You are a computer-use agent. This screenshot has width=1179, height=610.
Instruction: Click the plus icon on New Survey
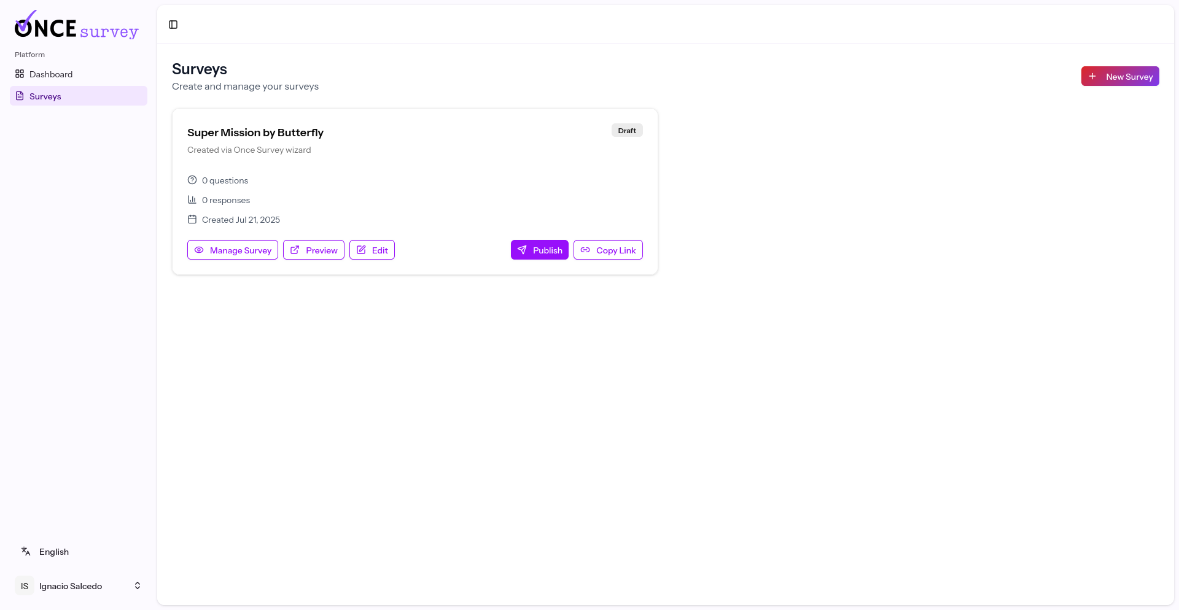1093,76
